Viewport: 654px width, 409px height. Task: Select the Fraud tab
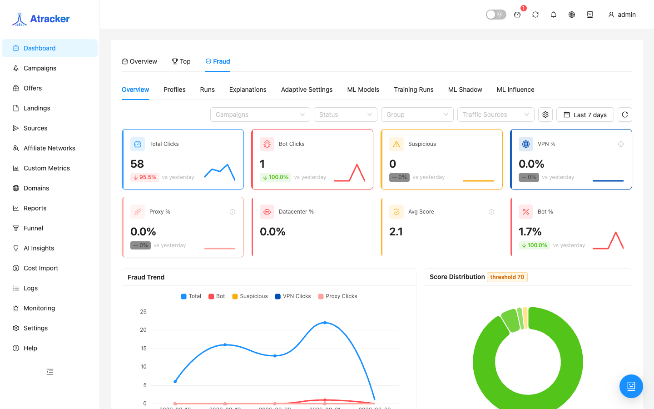[218, 61]
